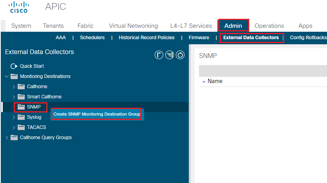Expand the Smart Callhome chevron
327x183 pixels.
click(x=14, y=97)
